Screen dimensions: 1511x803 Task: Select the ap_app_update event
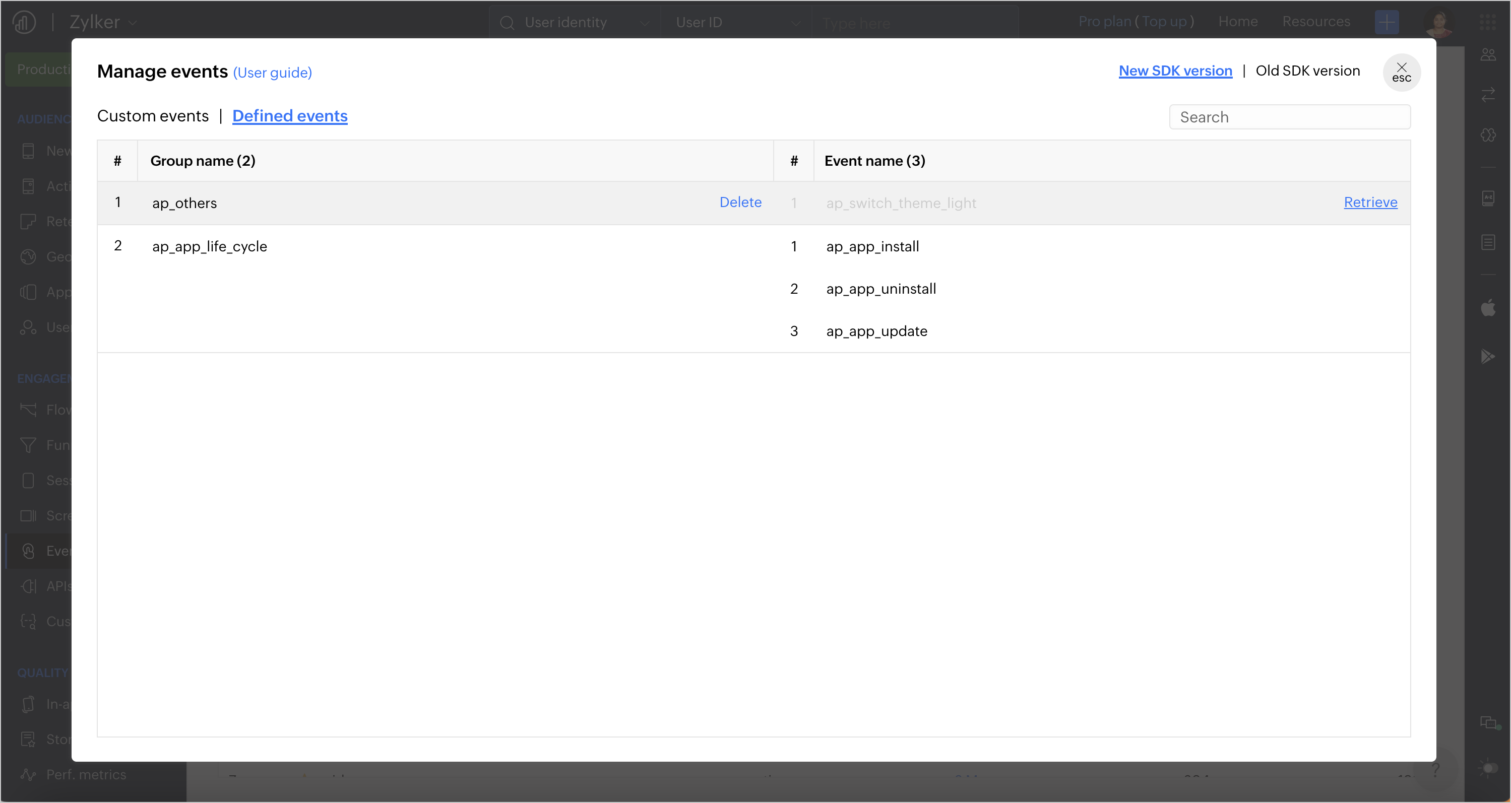point(876,331)
